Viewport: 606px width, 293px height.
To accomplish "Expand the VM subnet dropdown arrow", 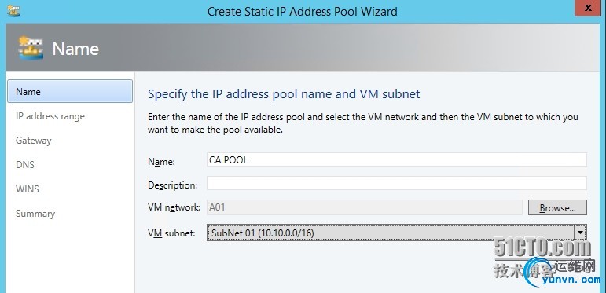I will [x=580, y=233].
